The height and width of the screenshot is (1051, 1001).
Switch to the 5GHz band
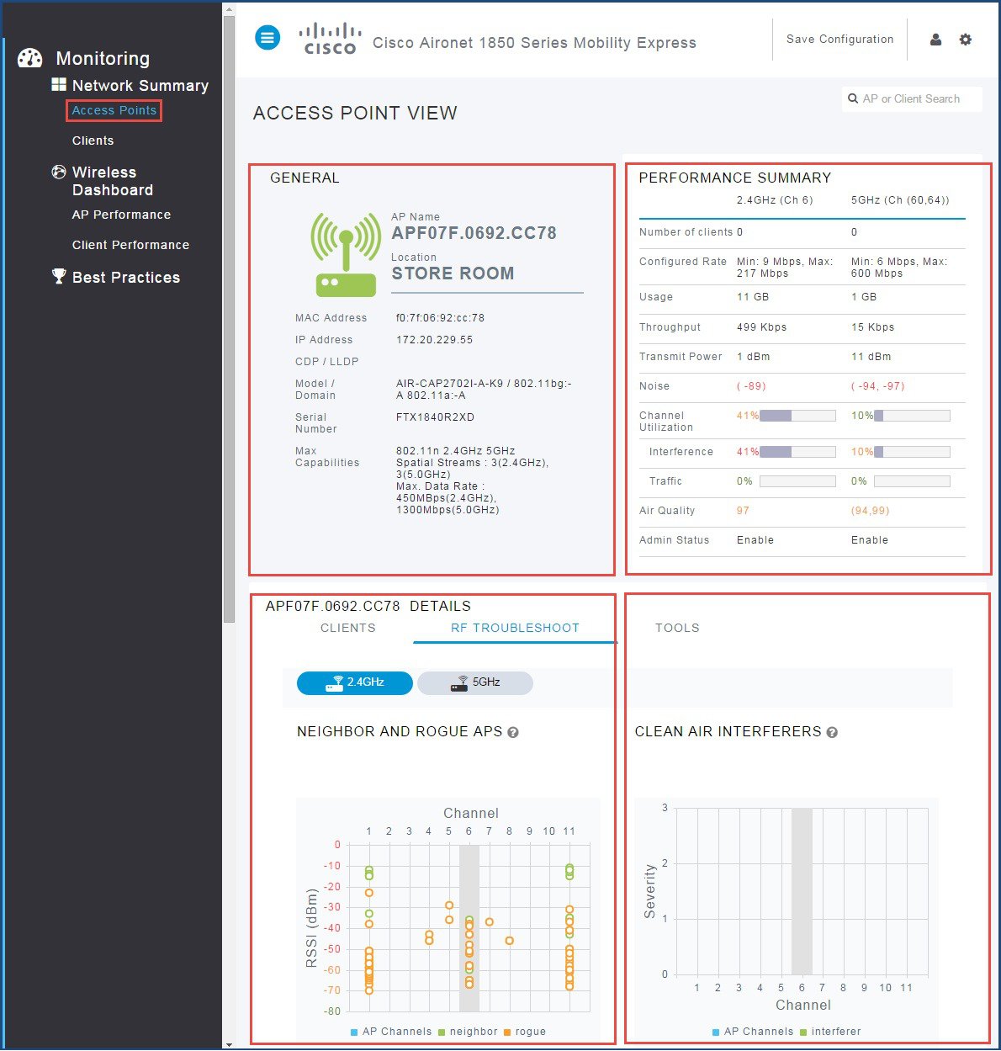(475, 682)
